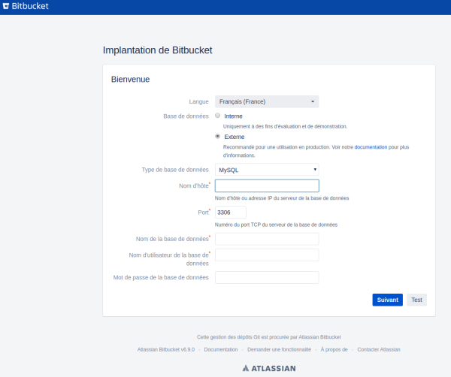
Task: Click the Contacter Atlassian link
Action: [379, 350]
